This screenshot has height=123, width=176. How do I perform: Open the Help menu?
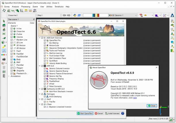pyautogui.click(x=68, y=7)
